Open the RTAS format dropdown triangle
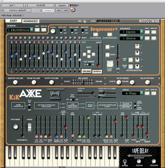165x168 pixels. (78, 5)
